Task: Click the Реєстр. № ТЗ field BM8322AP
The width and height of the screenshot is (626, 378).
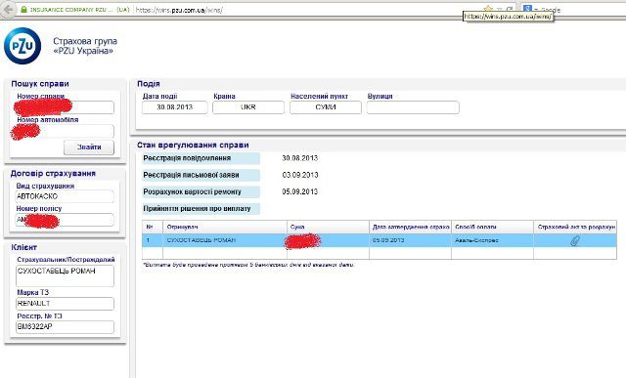Action: pyautogui.click(x=65, y=327)
